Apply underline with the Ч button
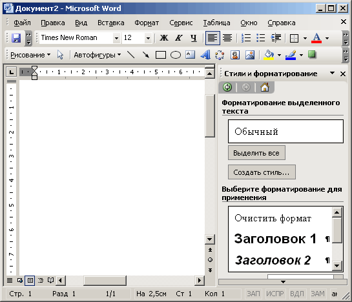The image size is (352, 302). (194, 38)
